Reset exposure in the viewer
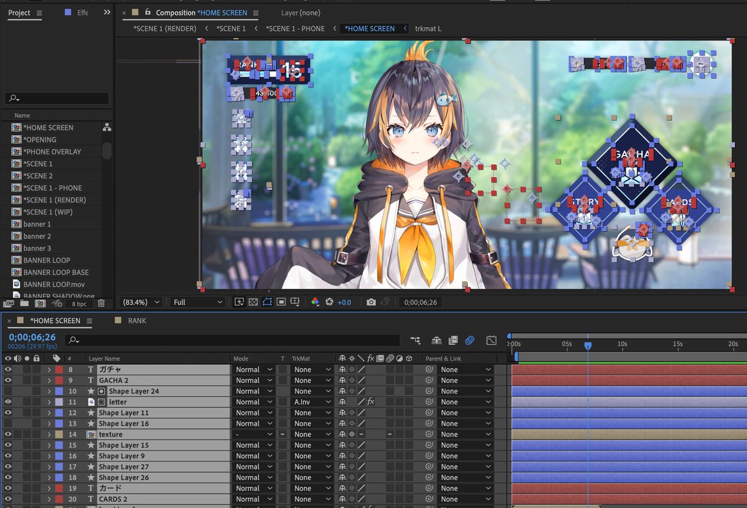The image size is (747, 508). [329, 302]
